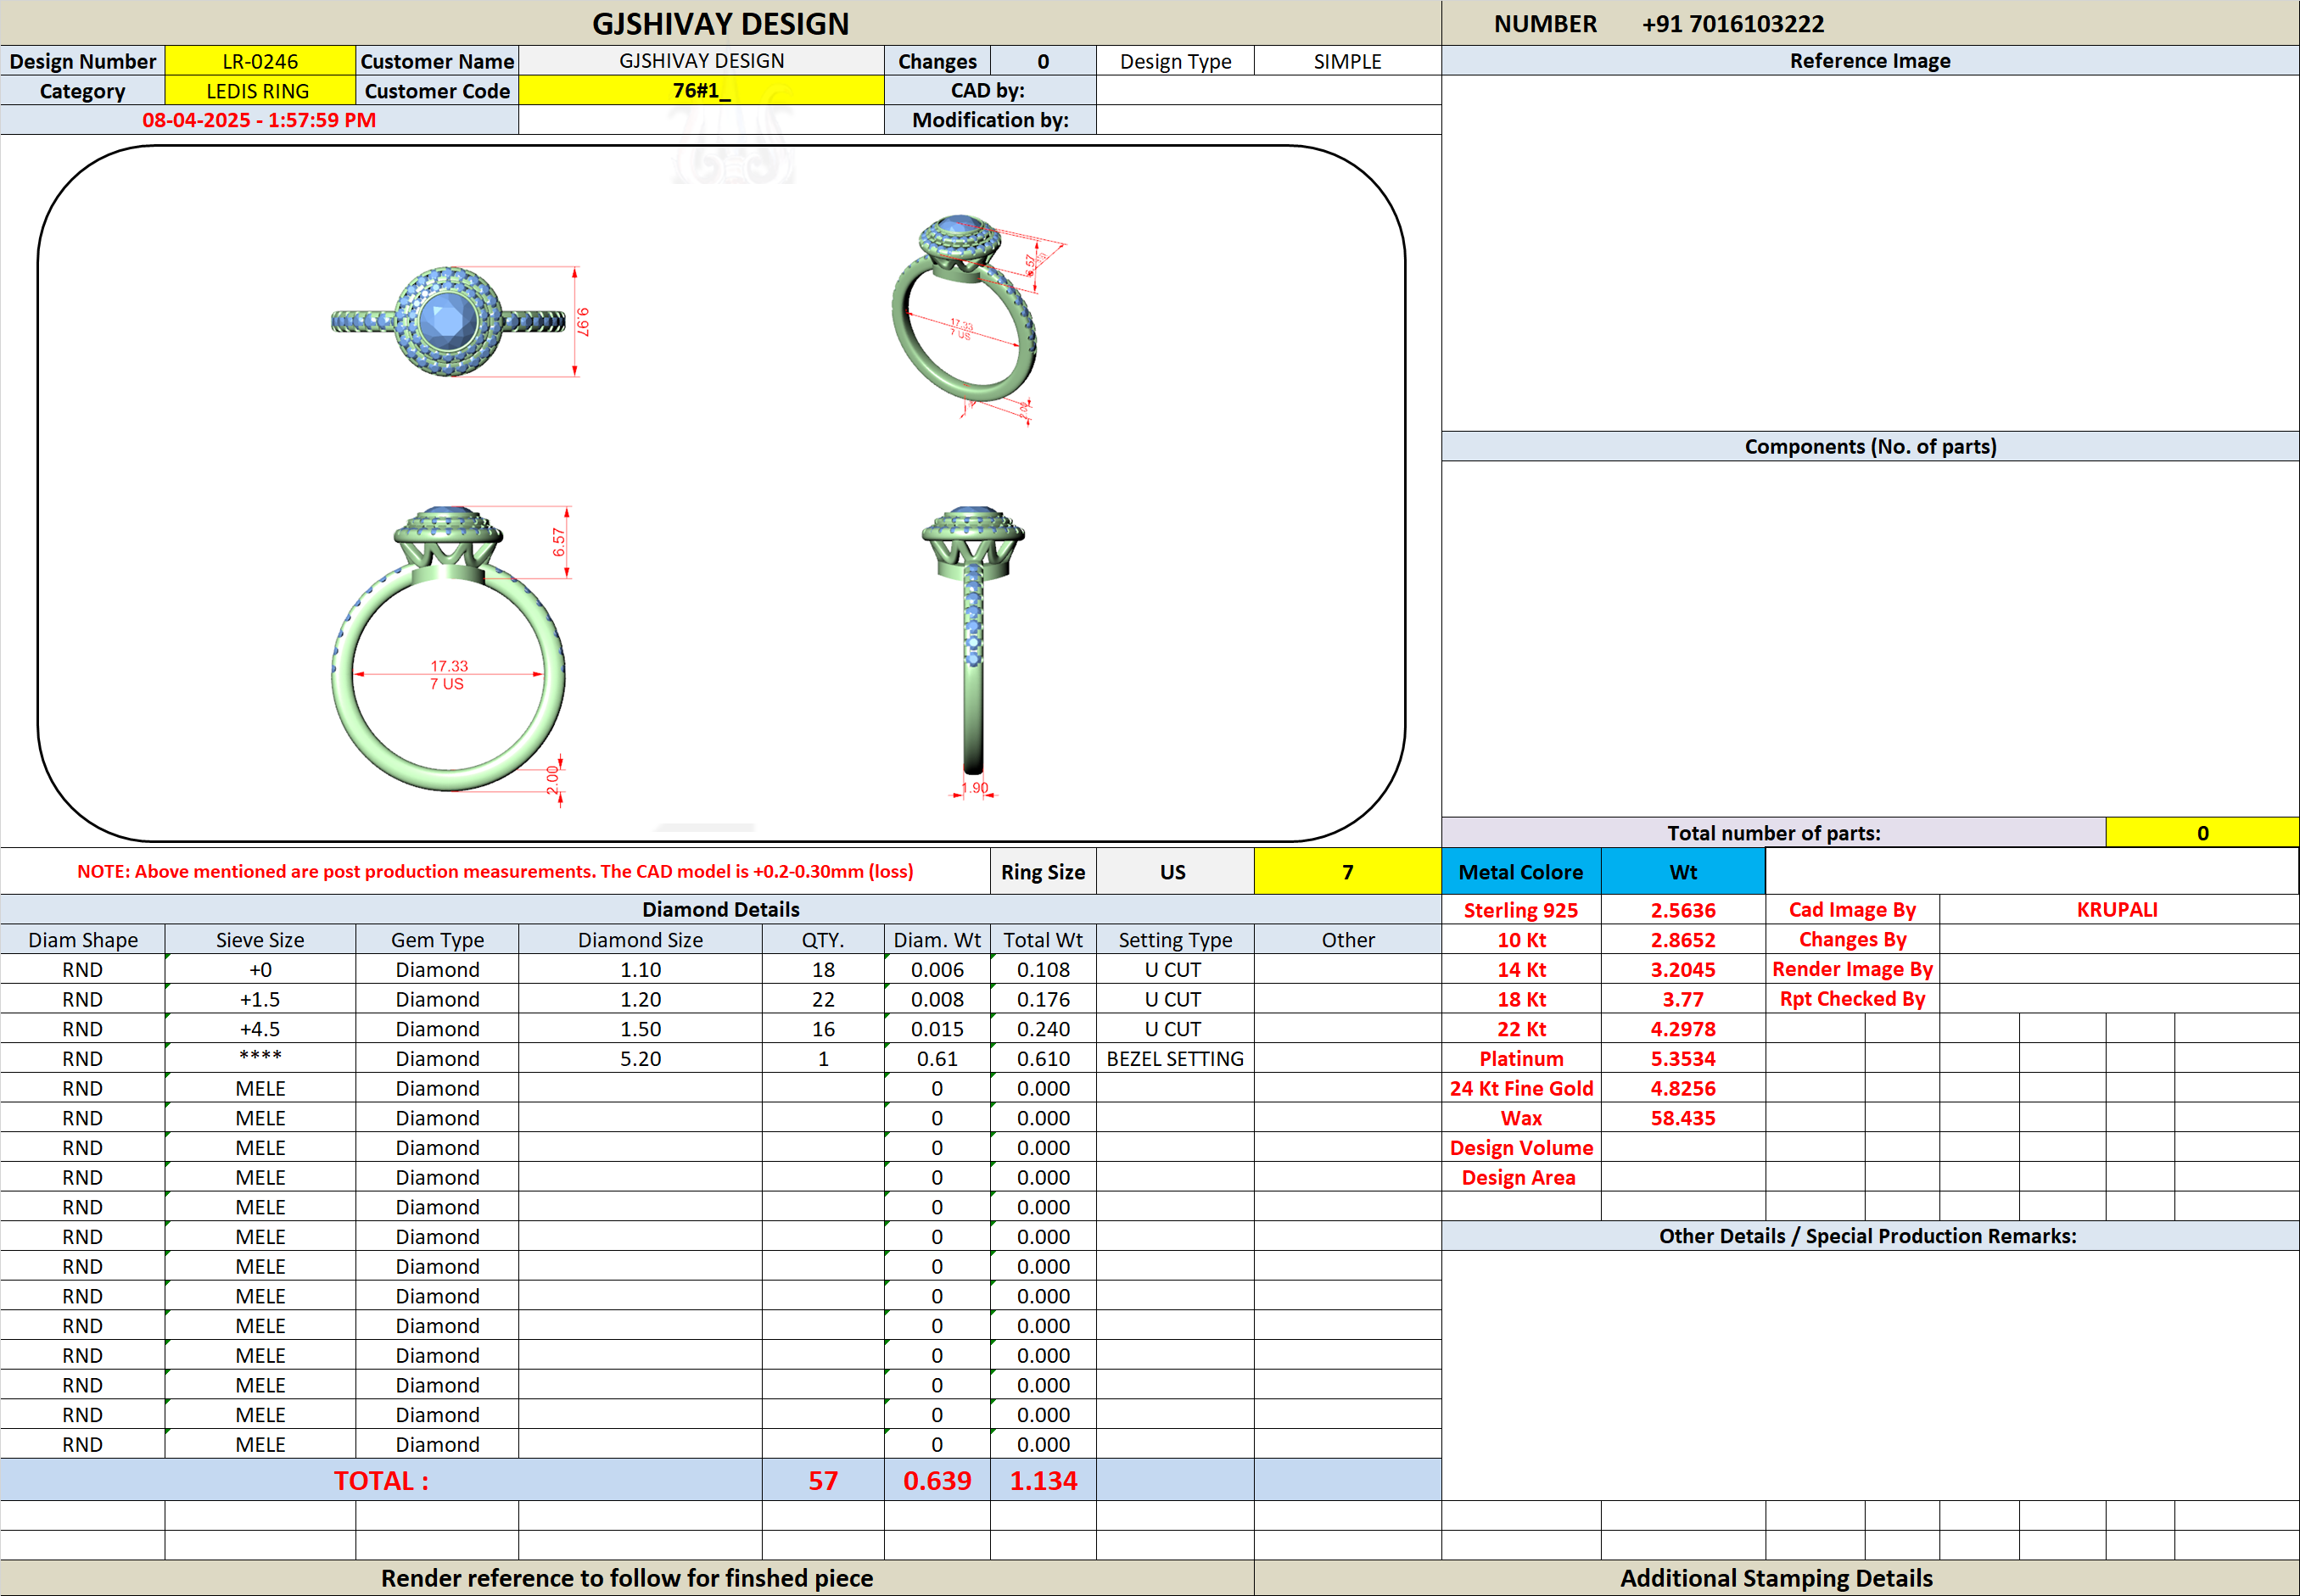The height and width of the screenshot is (1596, 2300).
Task: Select the Sterling 925 weight 2.5636
Action: point(1684,910)
